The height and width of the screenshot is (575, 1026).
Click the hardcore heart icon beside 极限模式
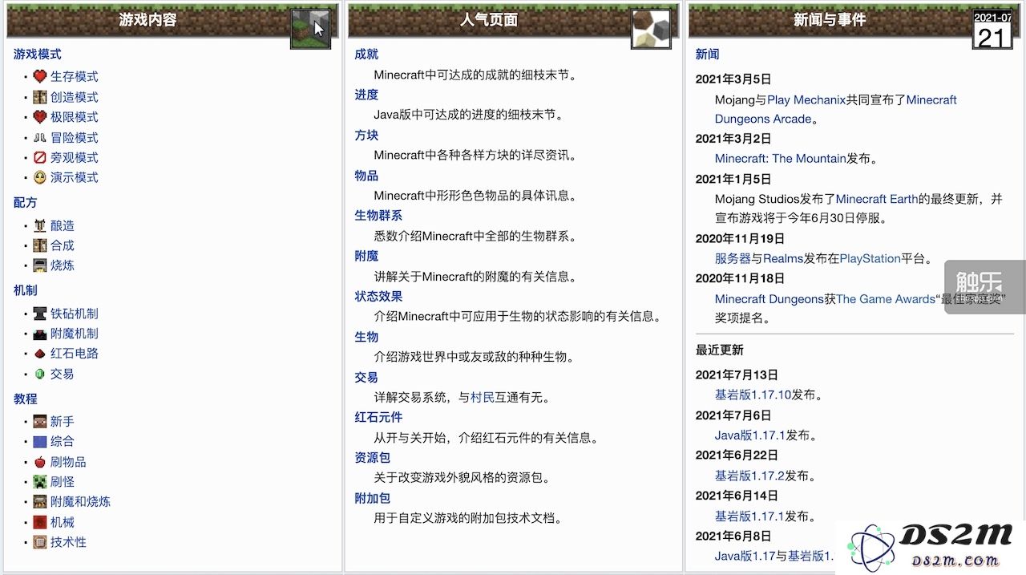point(40,117)
